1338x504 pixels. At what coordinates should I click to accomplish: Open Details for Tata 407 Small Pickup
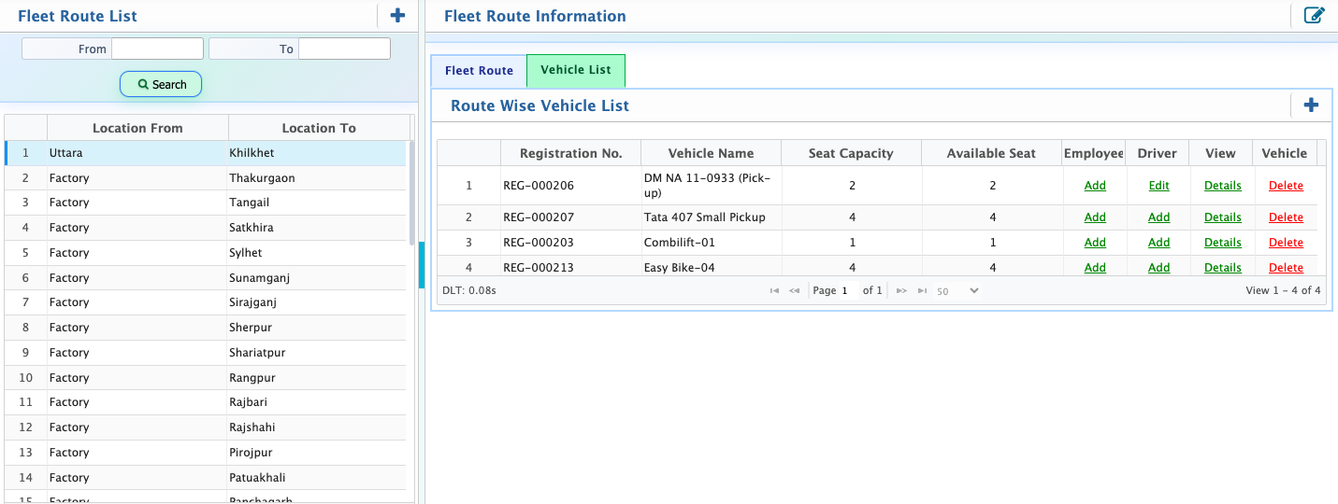coord(1223,217)
